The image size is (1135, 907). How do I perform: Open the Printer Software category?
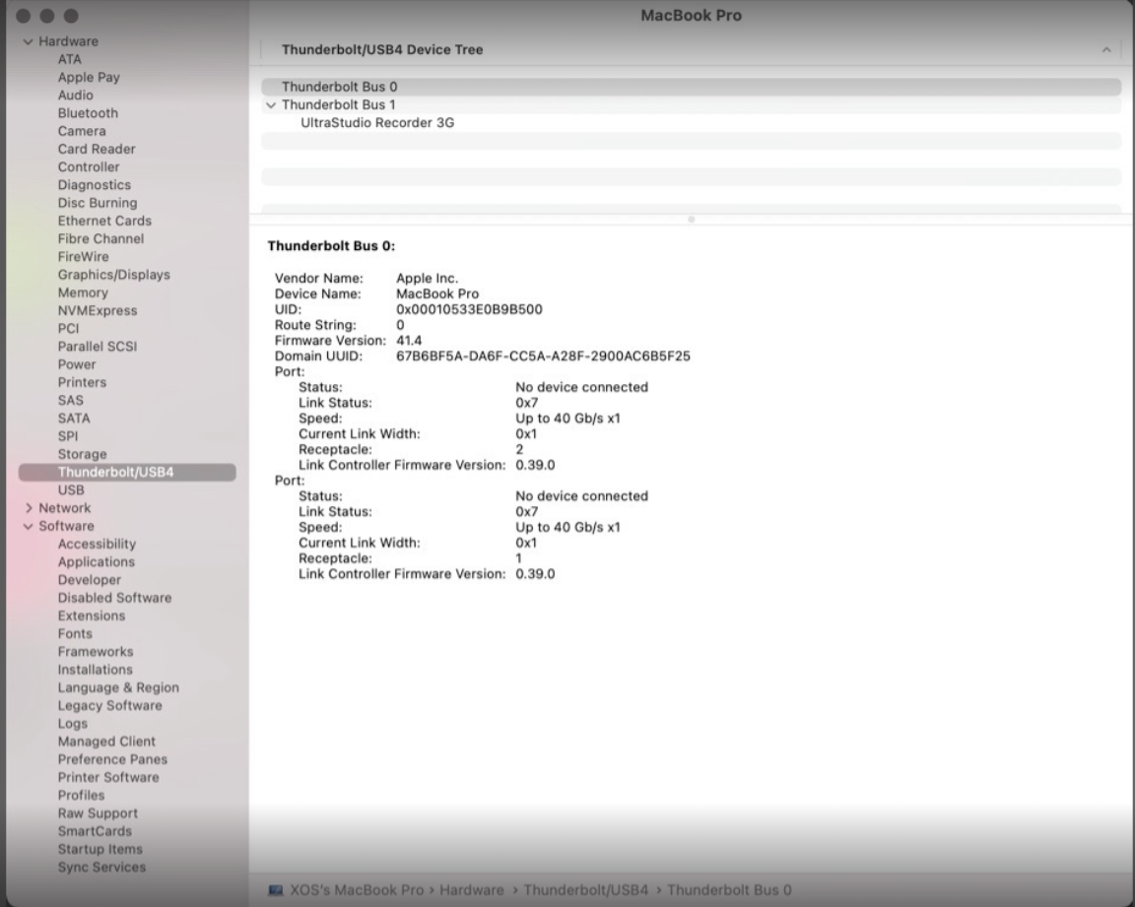coord(107,778)
